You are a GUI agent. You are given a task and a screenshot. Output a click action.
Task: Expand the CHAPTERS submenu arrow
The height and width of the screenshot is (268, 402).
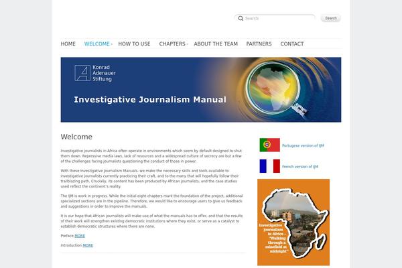pyautogui.click(x=187, y=44)
